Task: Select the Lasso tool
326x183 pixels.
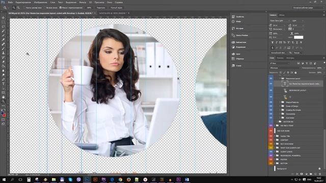Action: [x=3, y=26]
